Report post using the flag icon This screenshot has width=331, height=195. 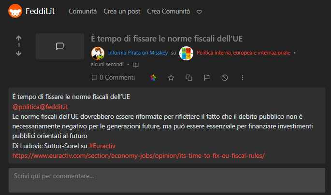pos(207,78)
